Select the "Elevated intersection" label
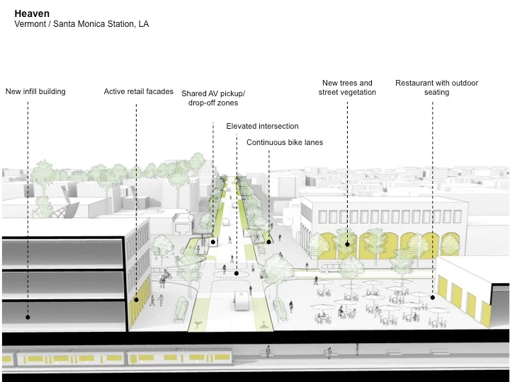 (262, 126)
